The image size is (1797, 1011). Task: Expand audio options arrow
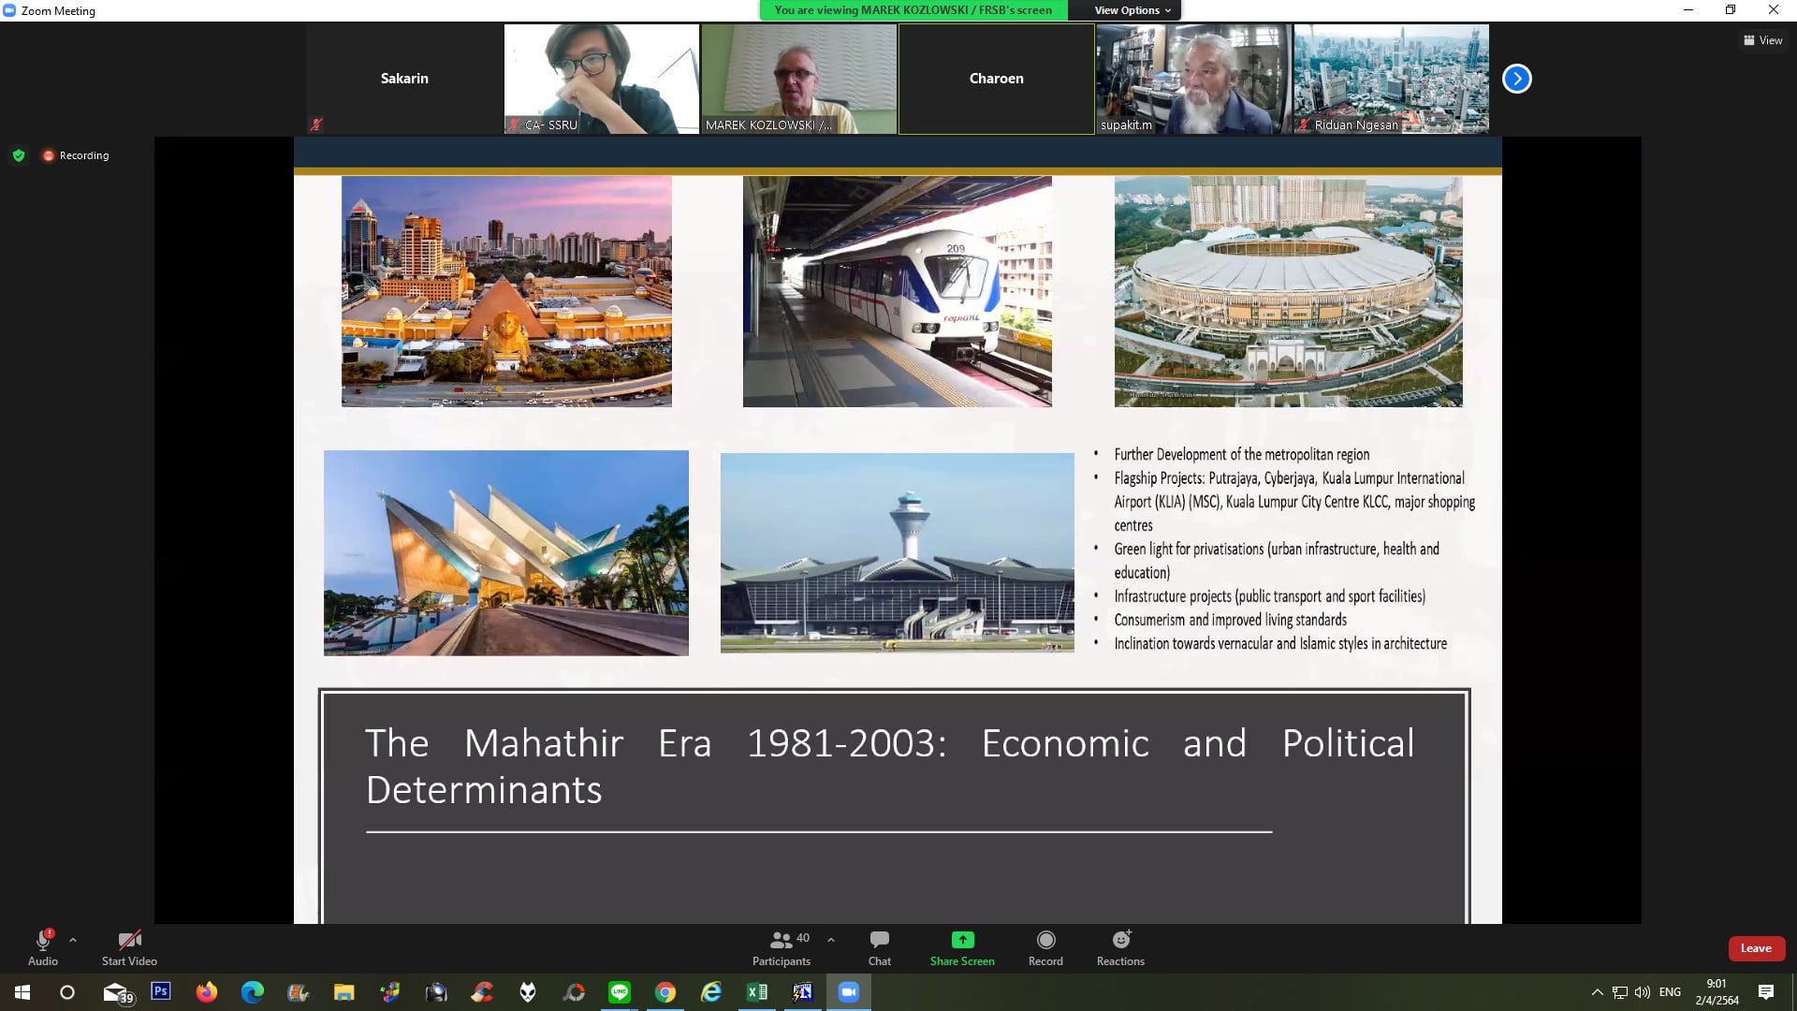pos(73,940)
